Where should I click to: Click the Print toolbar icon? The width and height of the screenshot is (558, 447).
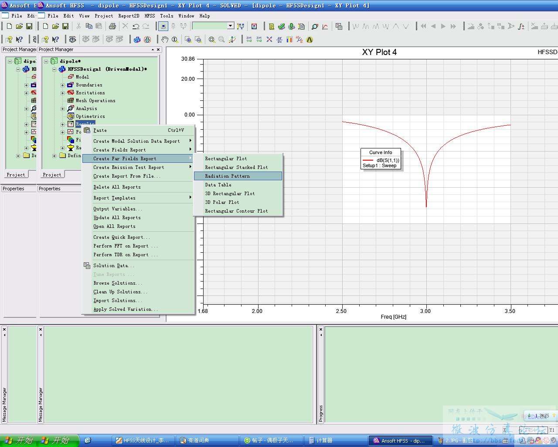112,27
